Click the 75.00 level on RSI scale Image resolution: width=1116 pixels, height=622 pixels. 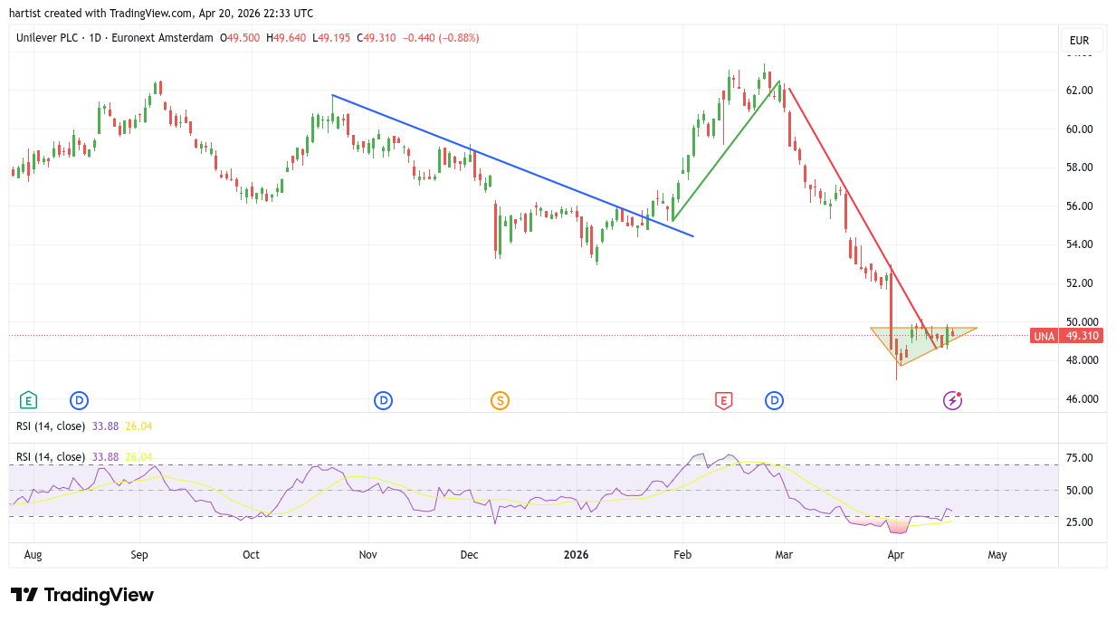tap(1079, 458)
